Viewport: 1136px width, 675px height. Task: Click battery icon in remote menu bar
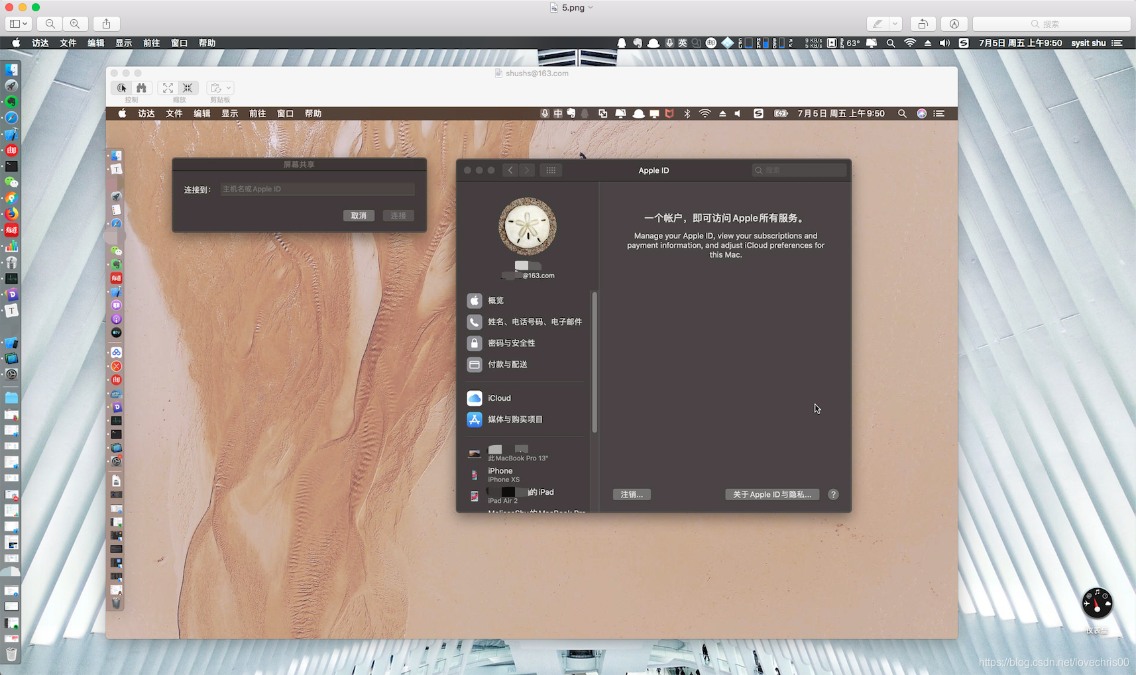coord(781,114)
